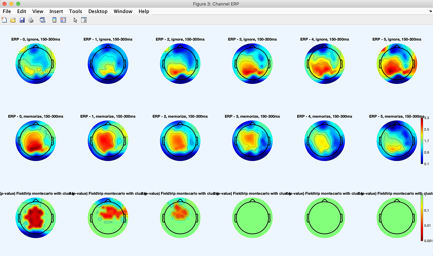The image size is (433, 256).
Task: Open the Property Inspector toolbar icon
Action: (x=84, y=20)
